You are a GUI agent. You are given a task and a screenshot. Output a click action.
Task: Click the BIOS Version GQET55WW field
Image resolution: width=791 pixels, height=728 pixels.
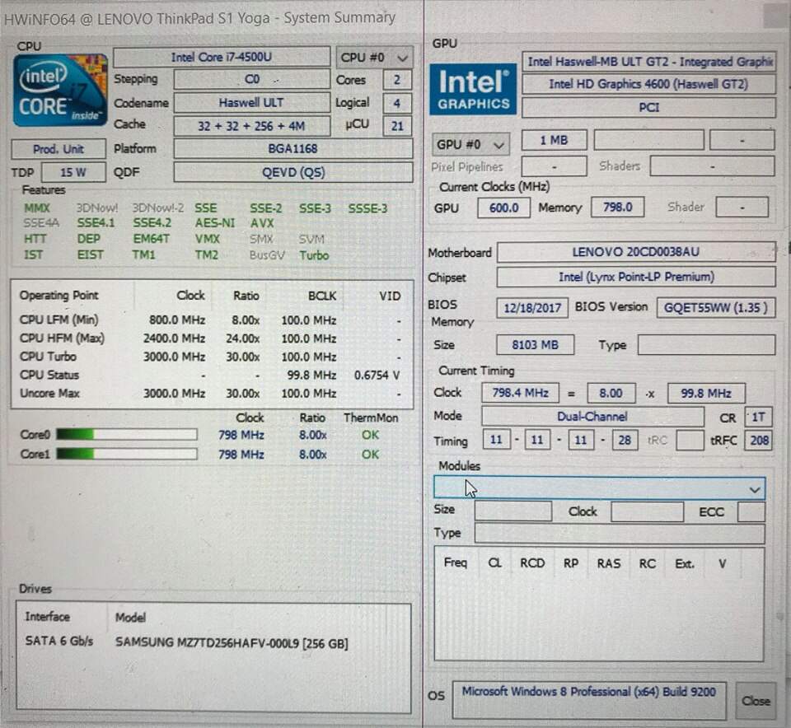[716, 307]
